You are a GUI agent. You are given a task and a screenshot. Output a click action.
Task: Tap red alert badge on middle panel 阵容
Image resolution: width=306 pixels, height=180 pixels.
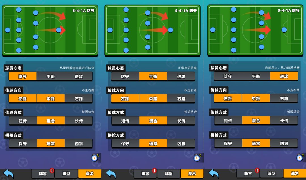tap(154, 170)
